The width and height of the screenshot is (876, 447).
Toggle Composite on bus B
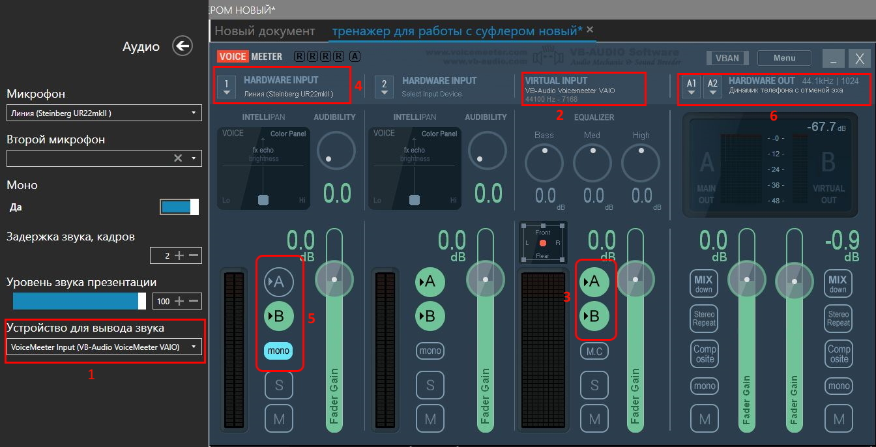click(838, 354)
